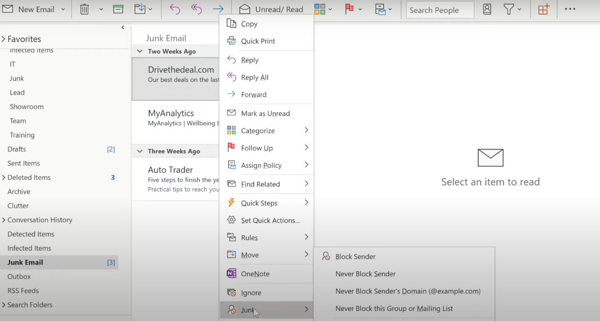Expand the Deleted Items folder
600x321 pixels.
4,177
